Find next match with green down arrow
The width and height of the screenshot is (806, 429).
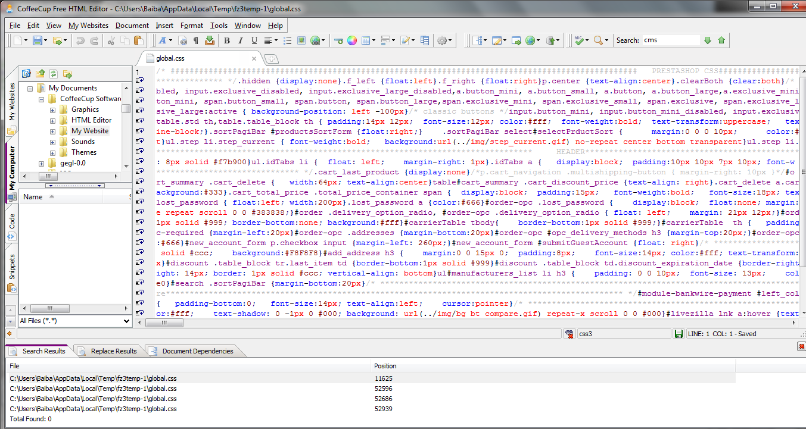coord(708,40)
